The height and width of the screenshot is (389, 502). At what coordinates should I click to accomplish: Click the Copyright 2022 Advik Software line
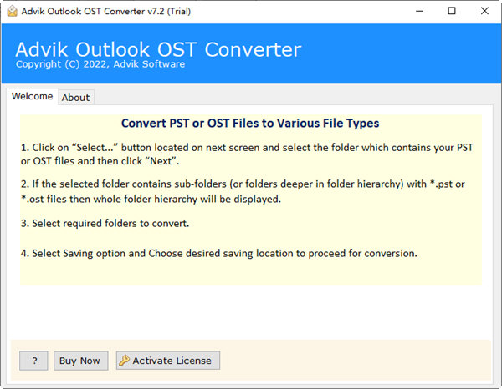pyautogui.click(x=99, y=64)
